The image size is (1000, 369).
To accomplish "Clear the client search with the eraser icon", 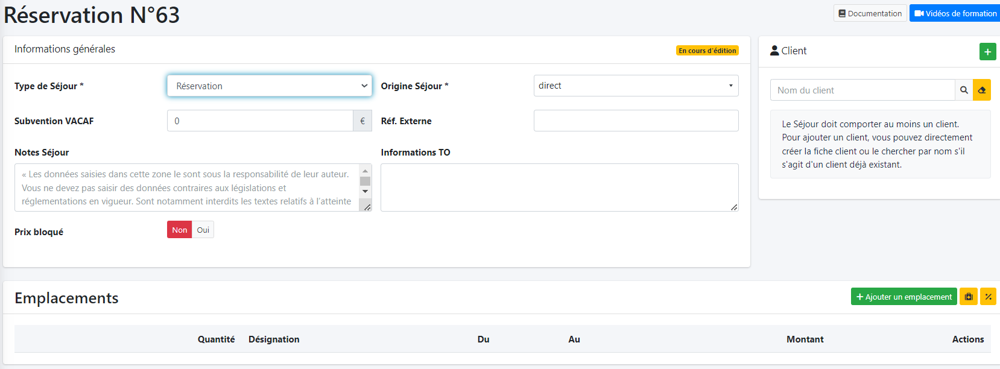I will click(x=982, y=90).
